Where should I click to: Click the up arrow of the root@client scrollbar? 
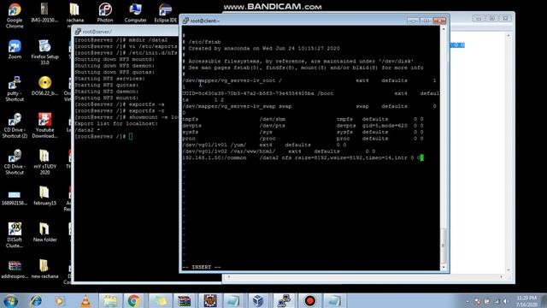(444, 29)
